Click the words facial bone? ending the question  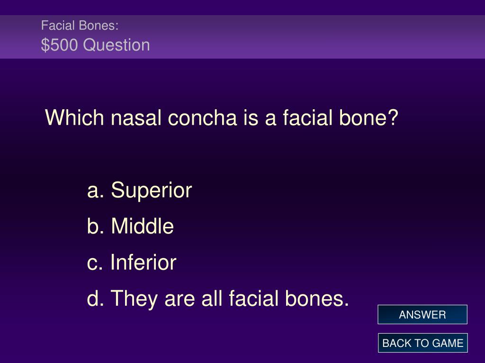[340, 118]
